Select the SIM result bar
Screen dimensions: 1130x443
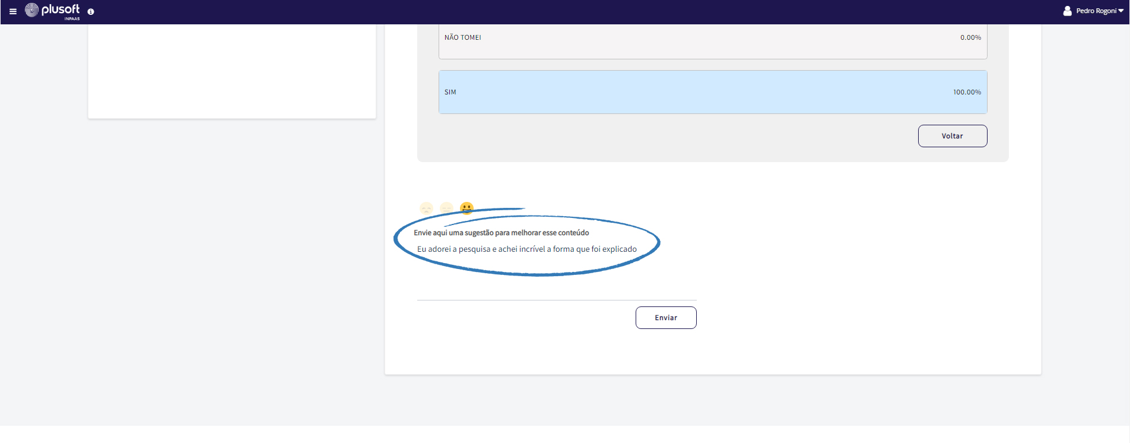tap(713, 92)
